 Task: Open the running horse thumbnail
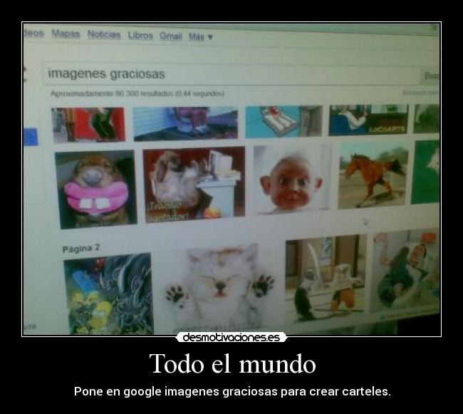tap(373, 175)
